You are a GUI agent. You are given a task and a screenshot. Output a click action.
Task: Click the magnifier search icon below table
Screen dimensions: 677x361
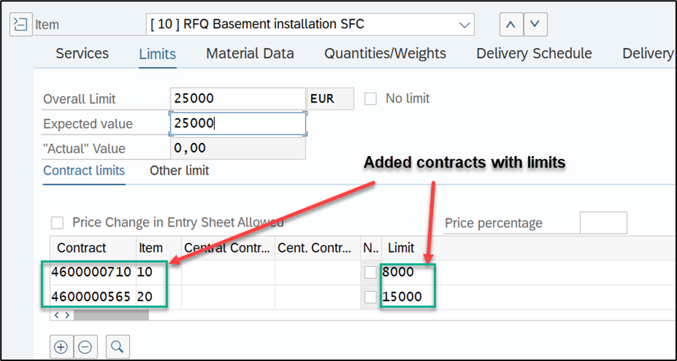point(117,347)
